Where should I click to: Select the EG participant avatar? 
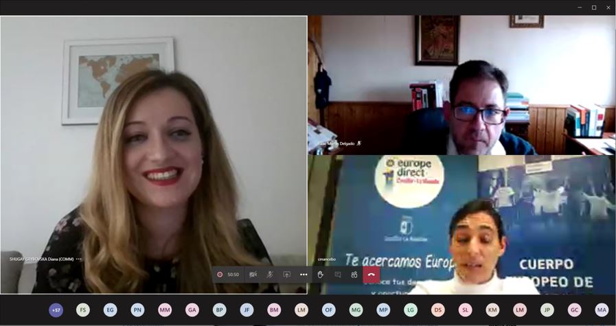tap(111, 310)
